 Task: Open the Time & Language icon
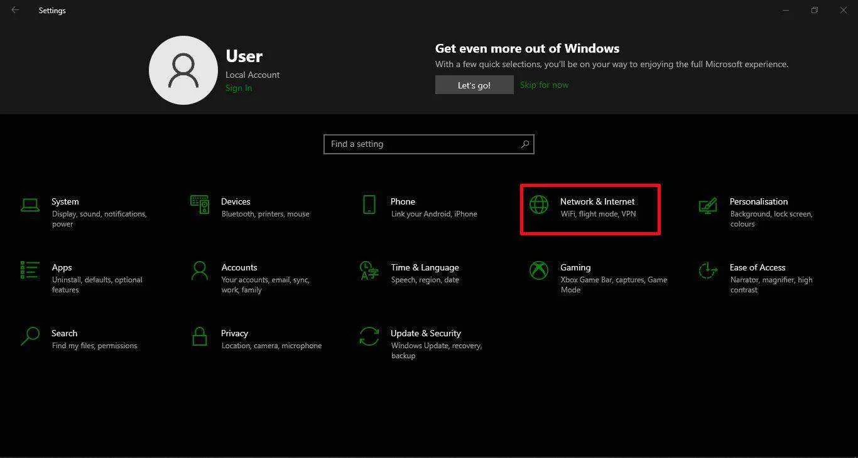pyautogui.click(x=369, y=270)
